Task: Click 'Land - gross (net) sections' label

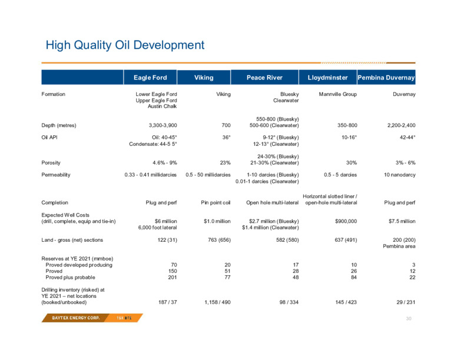Action: [x=72, y=240]
